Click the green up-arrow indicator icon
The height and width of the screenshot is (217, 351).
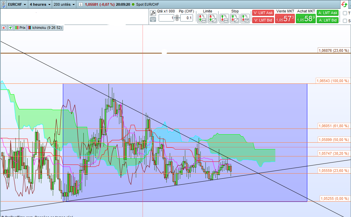10,28
